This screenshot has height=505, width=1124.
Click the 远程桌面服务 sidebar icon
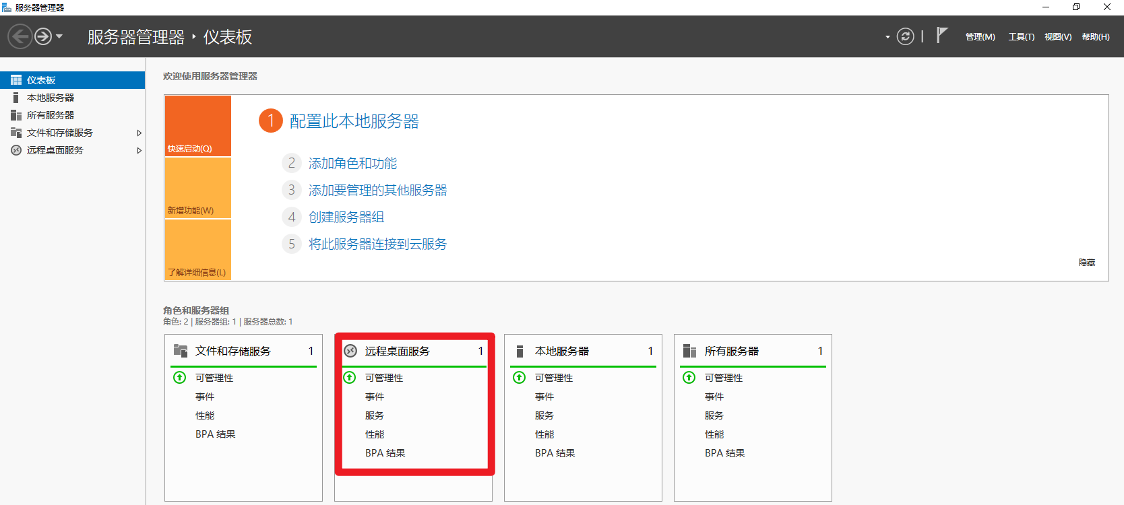[16, 150]
